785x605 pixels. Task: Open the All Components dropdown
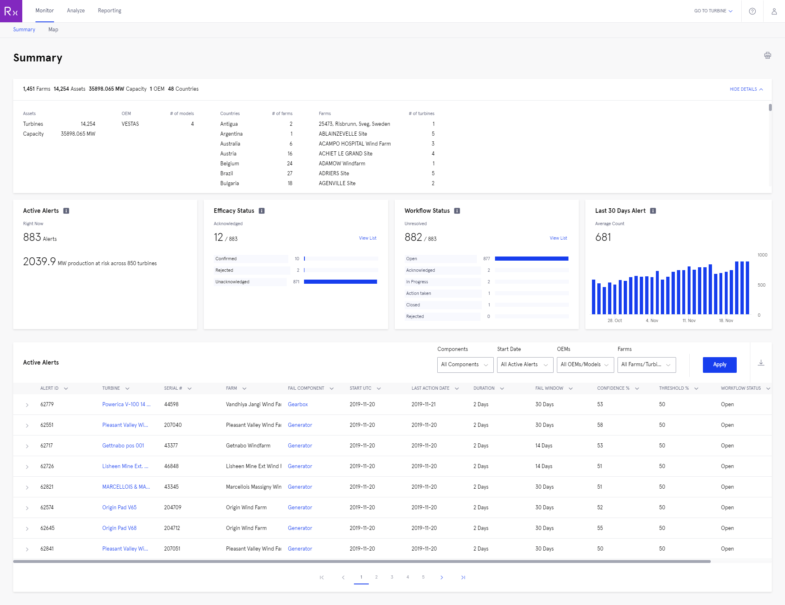[x=465, y=365]
